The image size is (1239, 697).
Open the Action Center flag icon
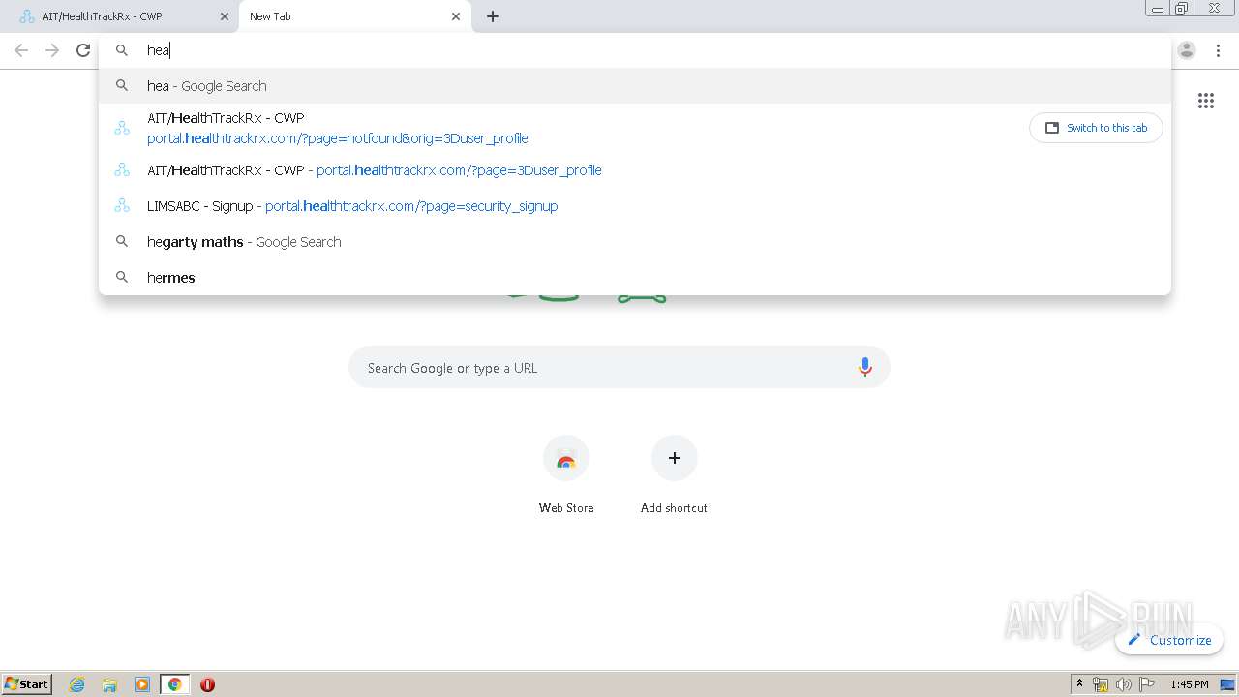1147,684
